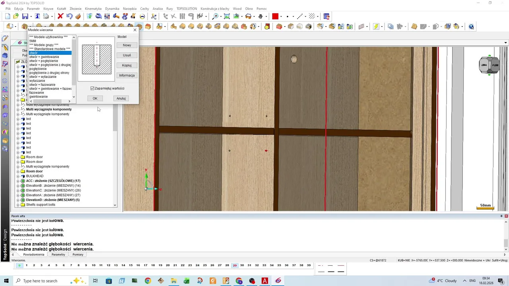Click the Usuń model button
Screen dimensions: 509x286
click(127, 55)
